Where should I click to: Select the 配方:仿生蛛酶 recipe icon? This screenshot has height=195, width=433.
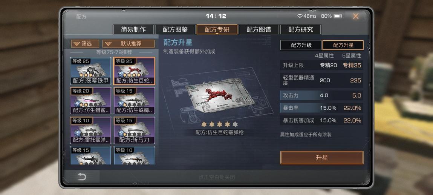pos(134,101)
